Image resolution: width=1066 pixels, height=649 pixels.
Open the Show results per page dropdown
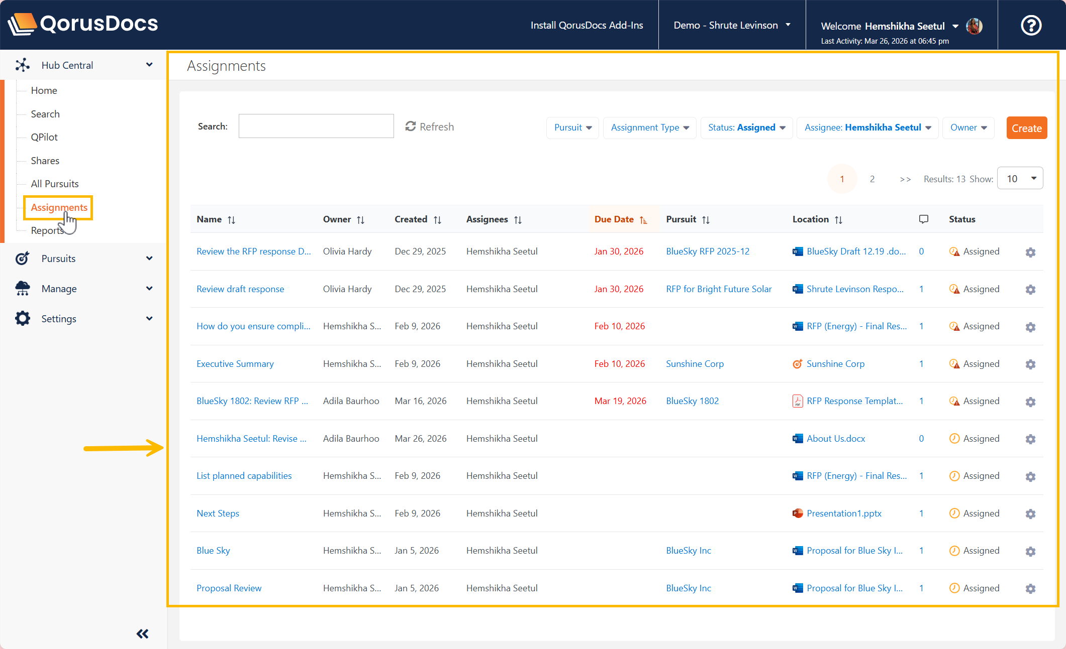point(1020,179)
